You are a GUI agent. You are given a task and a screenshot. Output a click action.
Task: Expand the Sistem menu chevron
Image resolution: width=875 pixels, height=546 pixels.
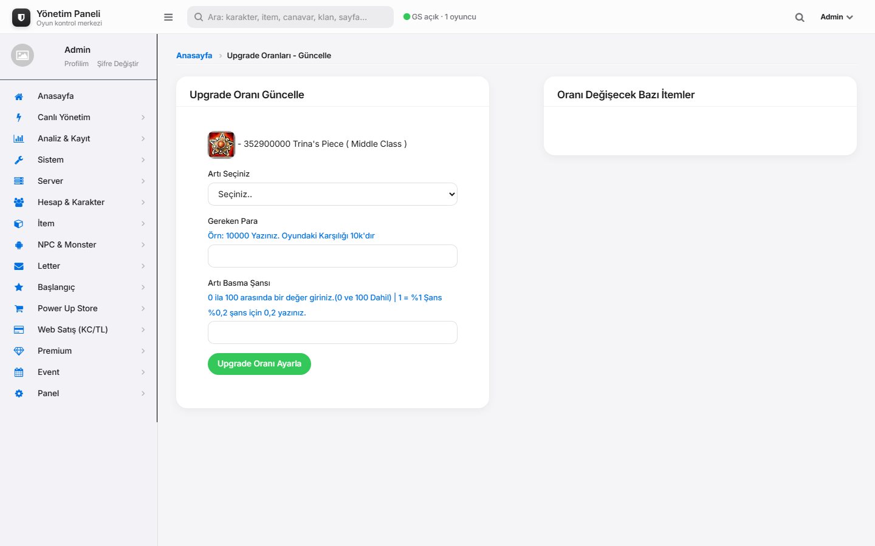pos(143,160)
